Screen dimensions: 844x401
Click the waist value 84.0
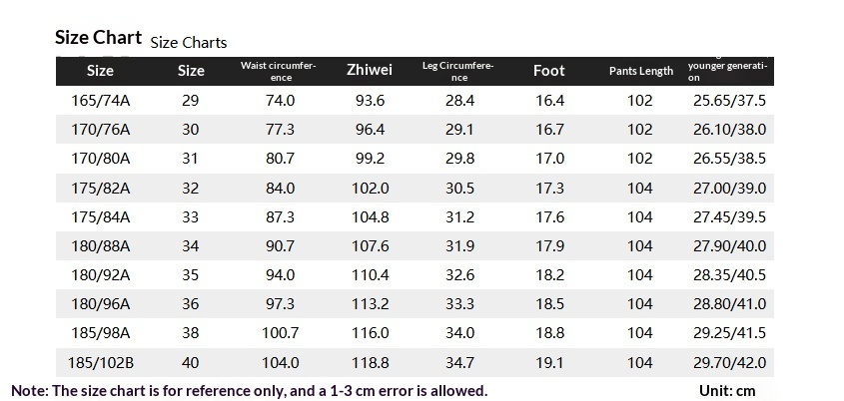[279, 189]
